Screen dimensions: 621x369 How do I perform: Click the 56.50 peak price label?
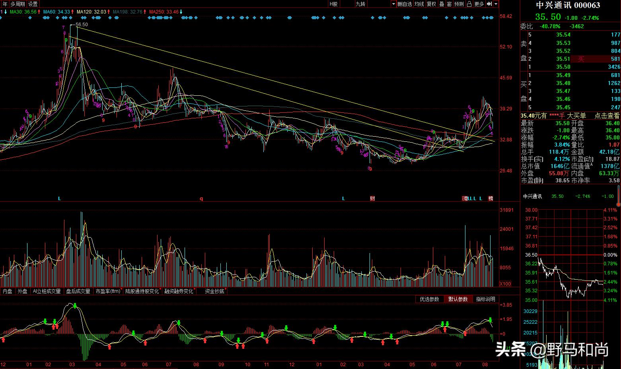[x=82, y=25]
